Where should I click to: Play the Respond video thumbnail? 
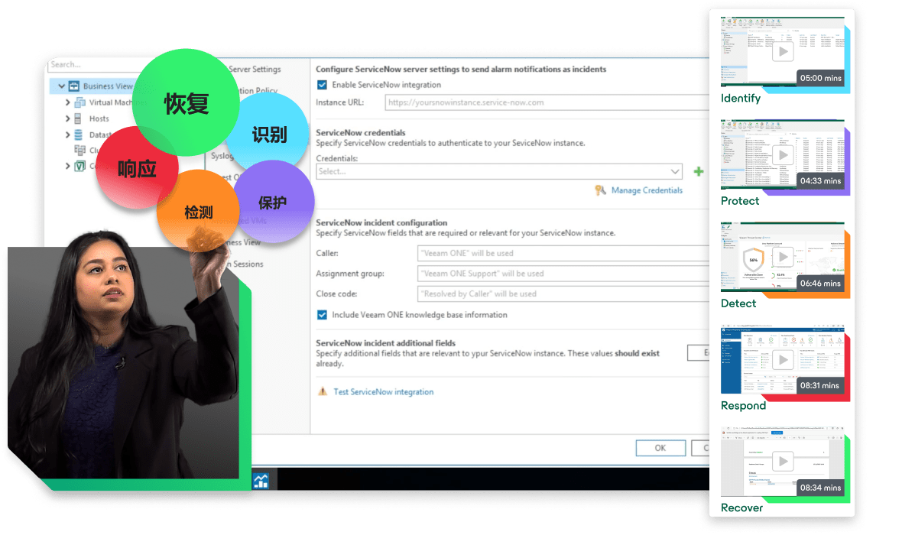click(x=783, y=360)
